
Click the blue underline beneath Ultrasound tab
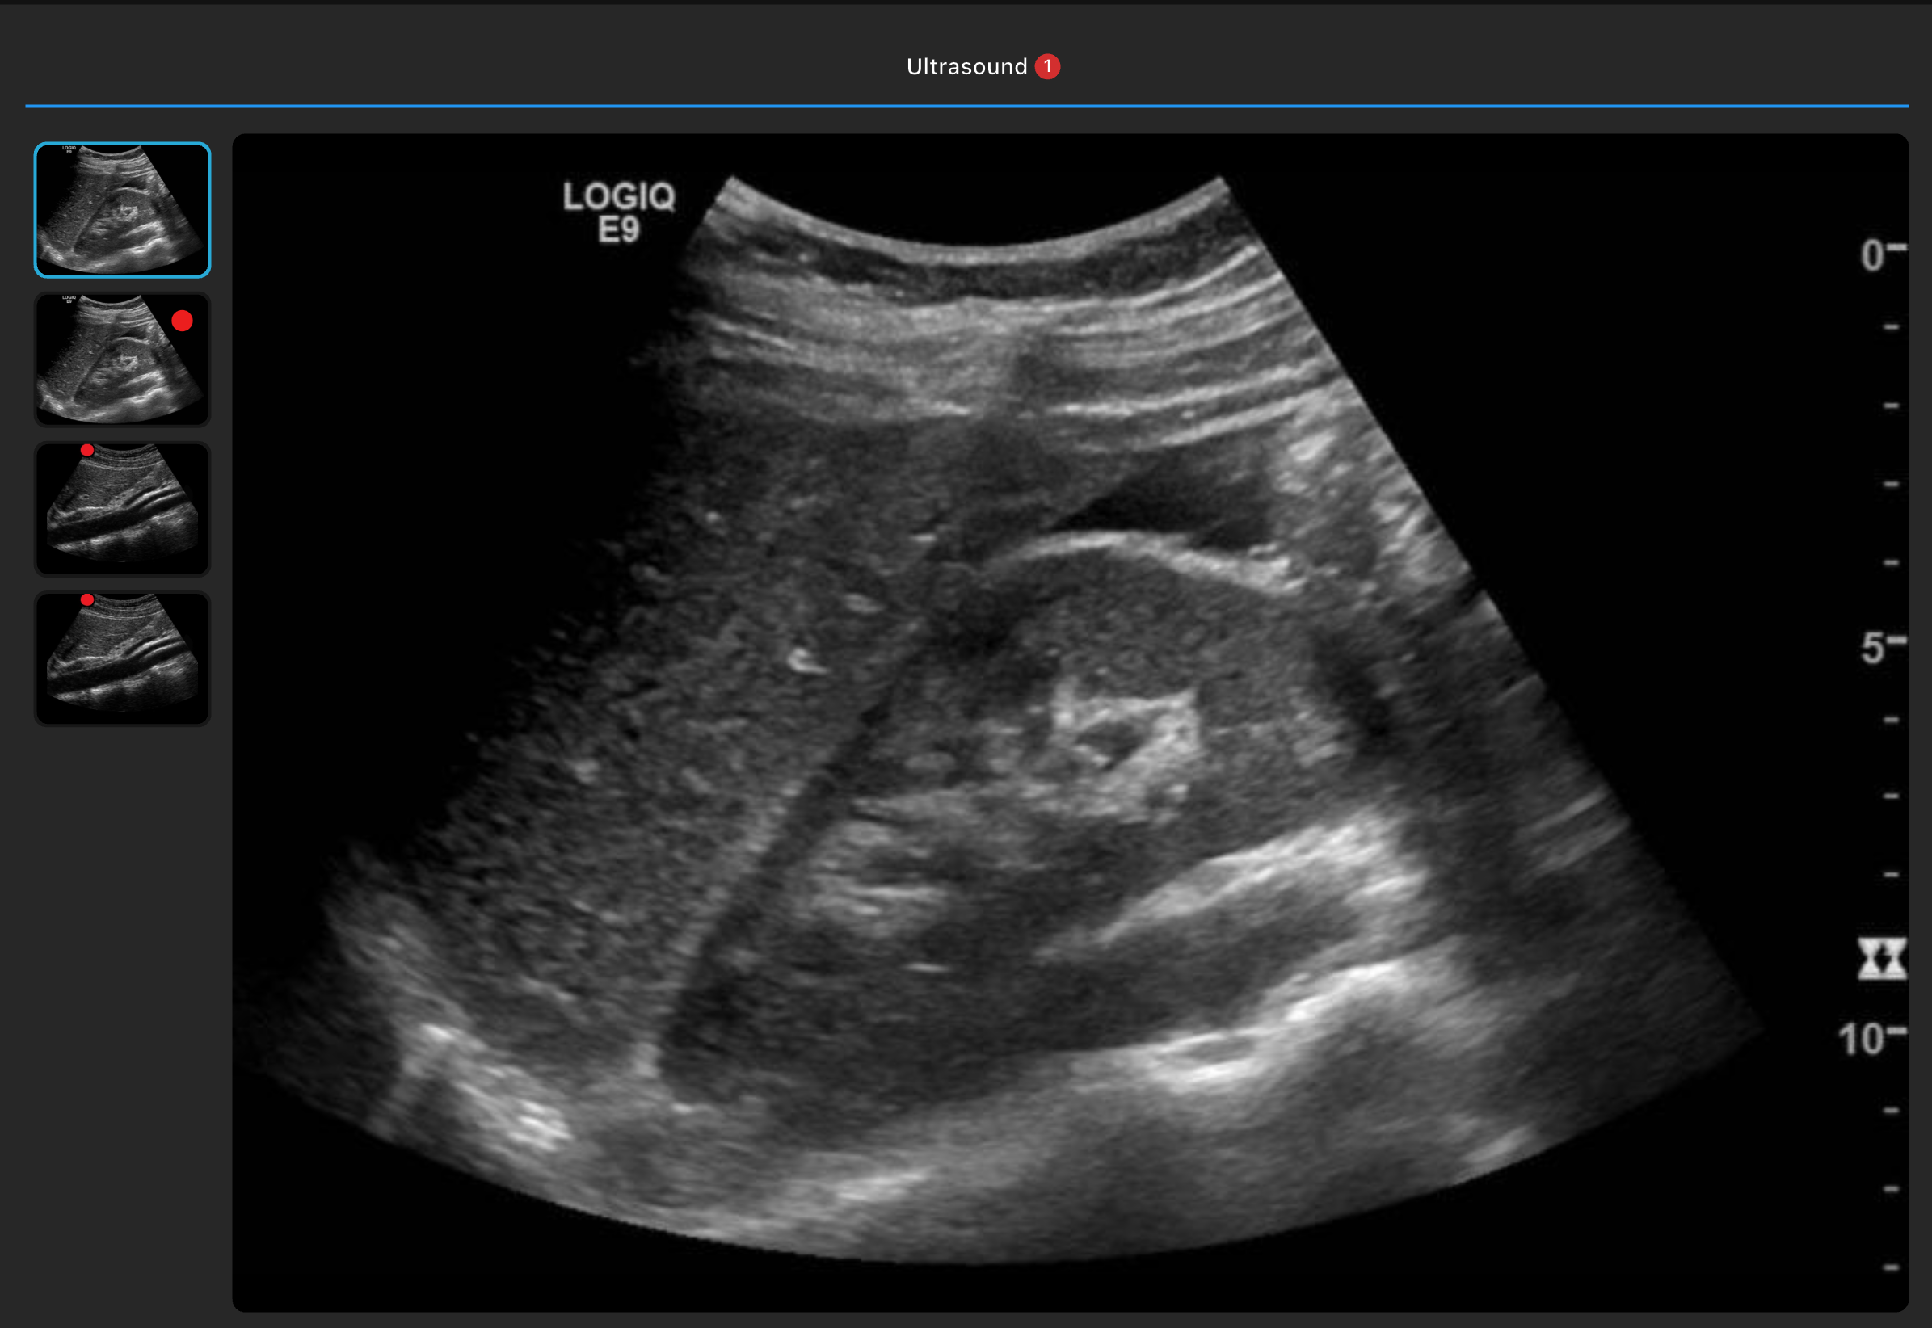966,107
